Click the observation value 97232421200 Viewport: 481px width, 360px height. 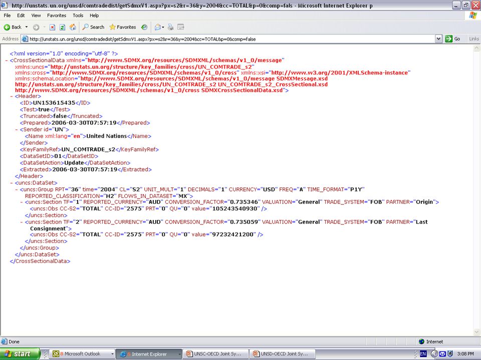tap(233, 234)
